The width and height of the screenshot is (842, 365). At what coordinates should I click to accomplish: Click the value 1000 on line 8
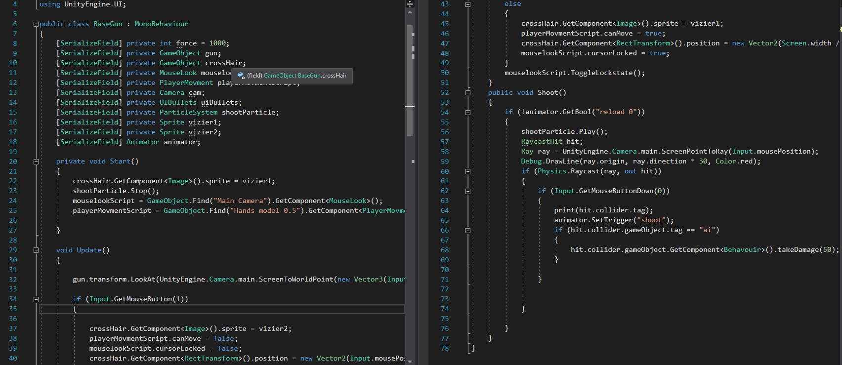point(217,43)
